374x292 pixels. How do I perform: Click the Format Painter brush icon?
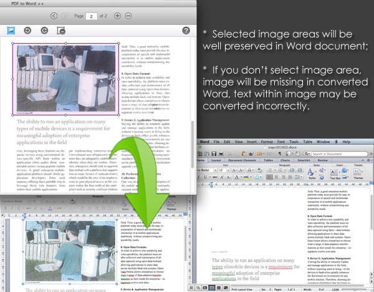251,153
